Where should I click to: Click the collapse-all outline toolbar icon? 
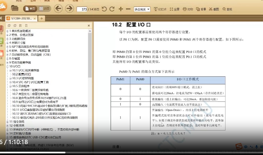(26, 26)
